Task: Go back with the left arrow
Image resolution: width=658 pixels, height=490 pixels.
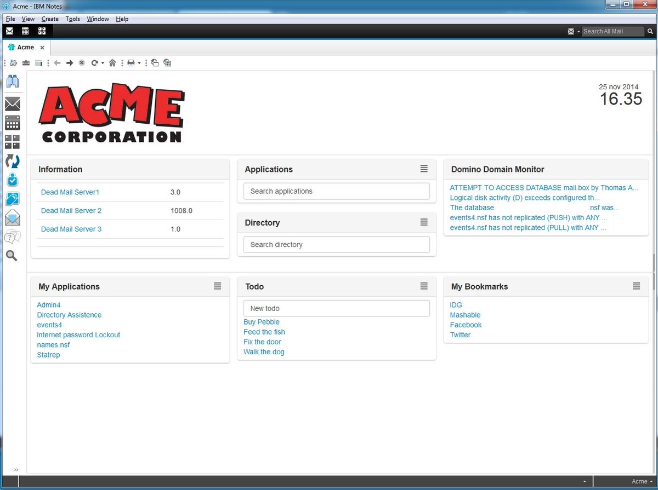Action: pyautogui.click(x=57, y=63)
